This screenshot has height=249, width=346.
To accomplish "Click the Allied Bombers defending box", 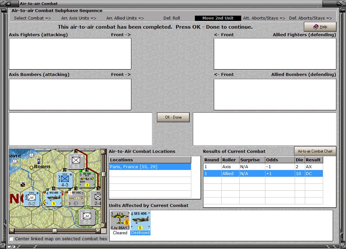I will (275, 95).
